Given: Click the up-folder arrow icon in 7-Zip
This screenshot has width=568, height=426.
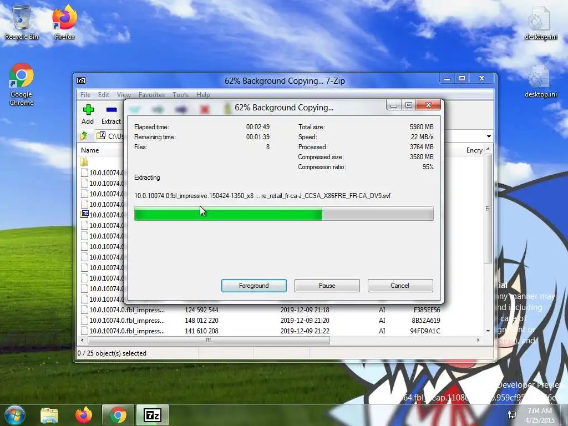Looking at the screenshot, I should (x=84, y=136).
